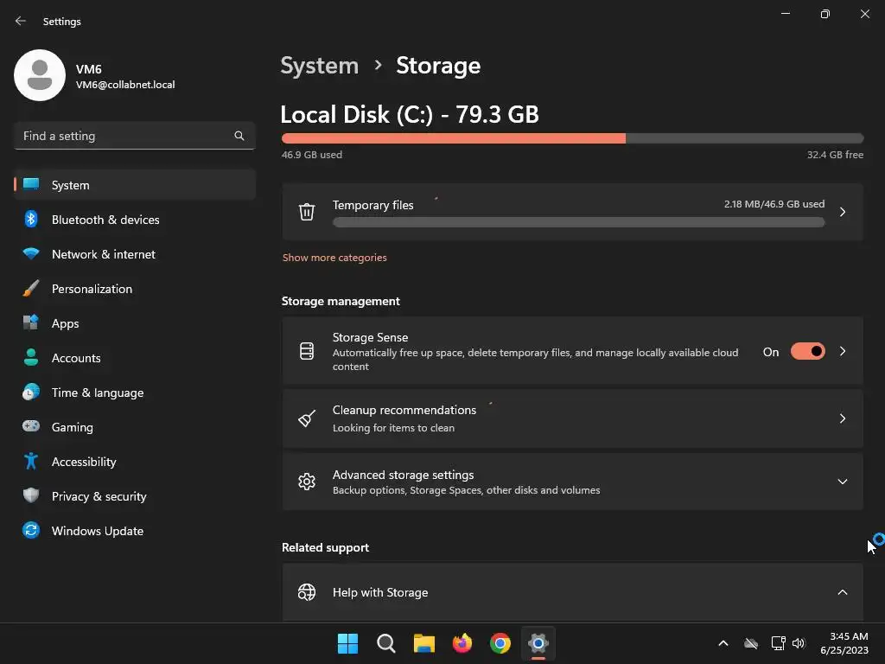Expand Advanced storage settings chevron

[x=842, y=482]
